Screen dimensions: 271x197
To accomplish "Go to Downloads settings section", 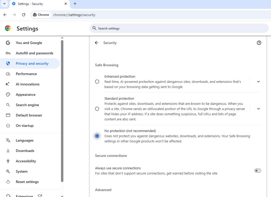I will (25, 151).
